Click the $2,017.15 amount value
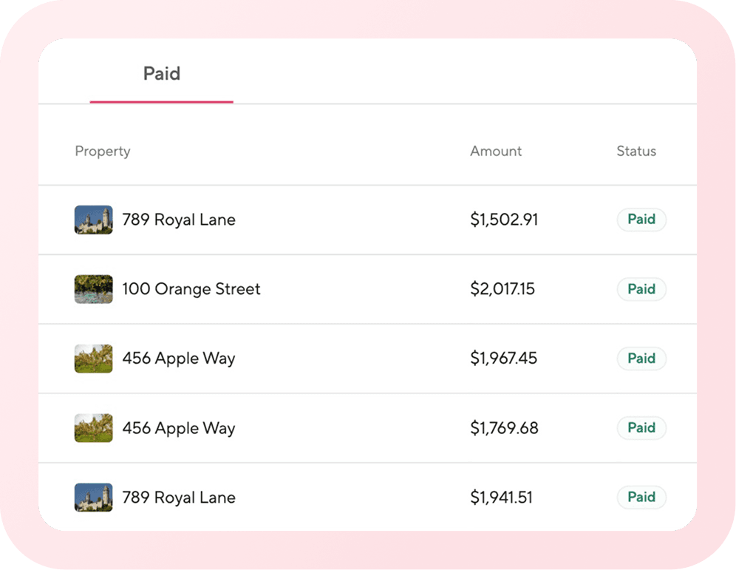Image resolution: width=736 pixels, height=570 pixels. tap(502, 289)
